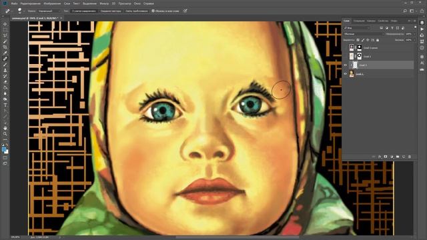Toggle lock transparent pixels
The width and height of the screenshot is (427, 240).
(358, 40)
